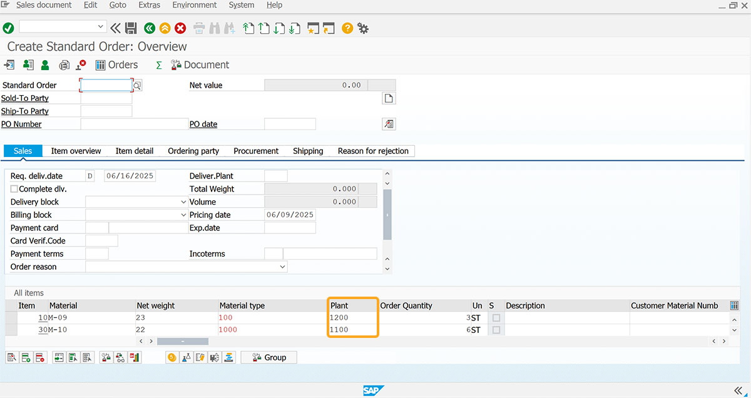Screen dimensions: 751x398
Task: Tick S checkbox in item 30 row
Action: click(x=496, y=330)
